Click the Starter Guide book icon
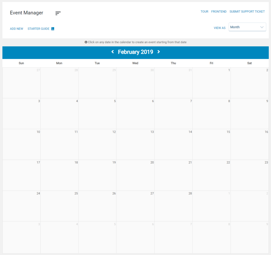This screenshot has height=255, width=271. [x=53, y=29]
